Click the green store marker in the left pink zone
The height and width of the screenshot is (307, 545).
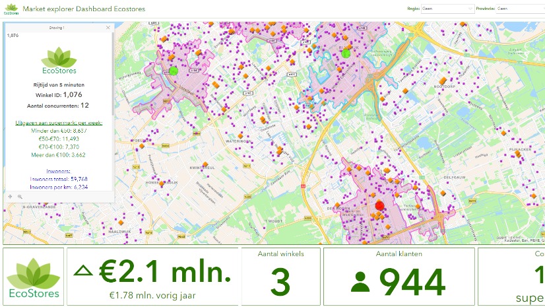click(x=174, y=71)
